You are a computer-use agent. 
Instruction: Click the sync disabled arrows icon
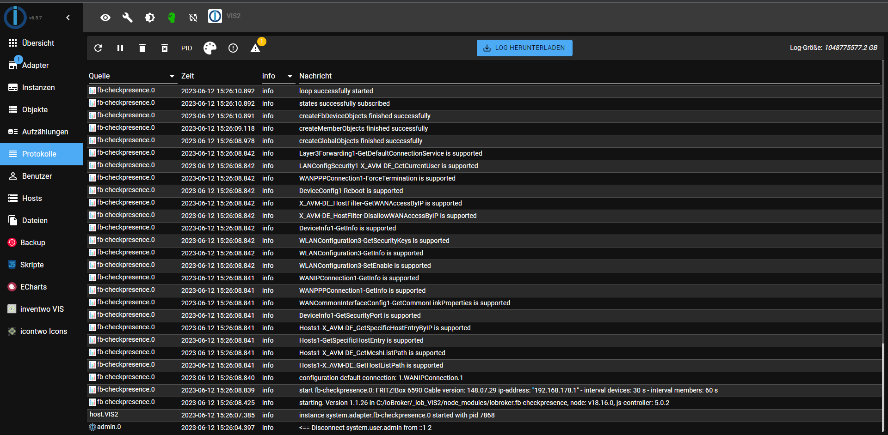point(193,18)
